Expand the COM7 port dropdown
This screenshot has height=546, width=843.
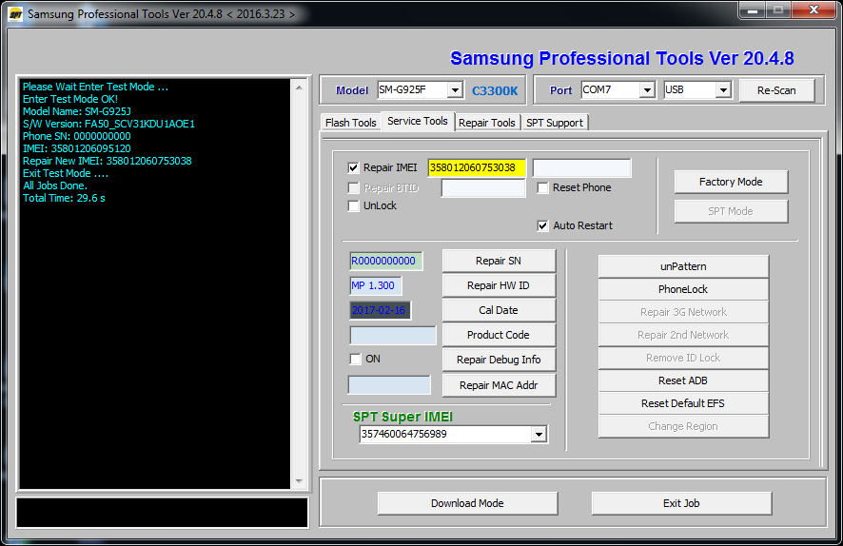click(x=647, y=90)
